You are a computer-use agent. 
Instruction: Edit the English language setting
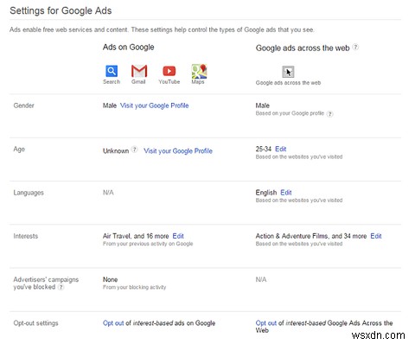286,193
